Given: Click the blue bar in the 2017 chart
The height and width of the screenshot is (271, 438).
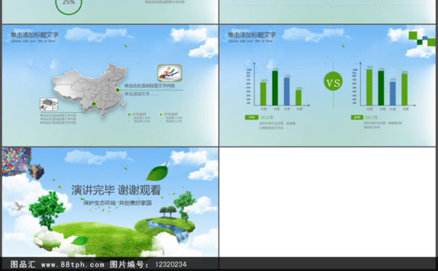Looking at the screenshot, I should tap(393, 93).
